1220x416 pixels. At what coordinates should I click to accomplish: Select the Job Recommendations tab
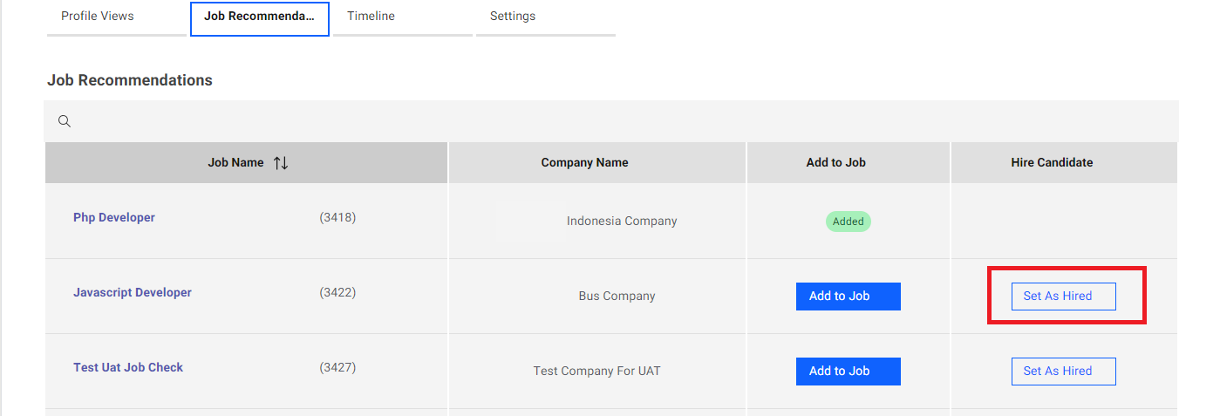click(259, 17)
